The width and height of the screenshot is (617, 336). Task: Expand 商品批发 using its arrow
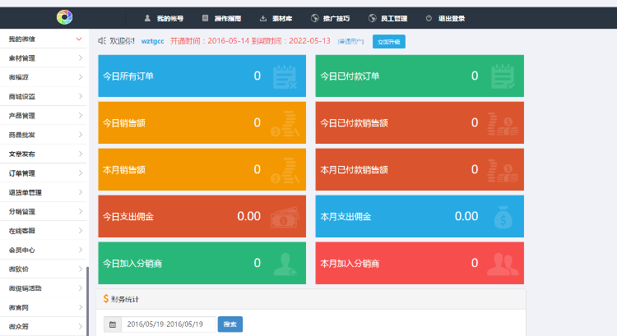(81, 135)
